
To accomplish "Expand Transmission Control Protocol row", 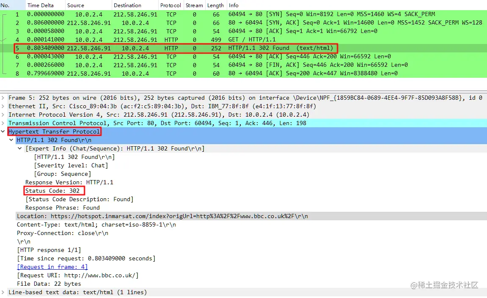I will (x=3, y=123).
